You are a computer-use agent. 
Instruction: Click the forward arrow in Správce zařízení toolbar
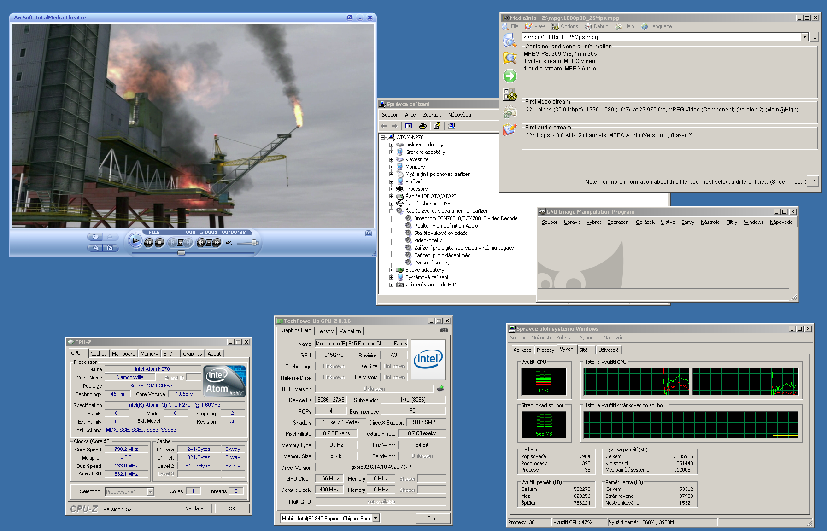[x=394, y=126]
